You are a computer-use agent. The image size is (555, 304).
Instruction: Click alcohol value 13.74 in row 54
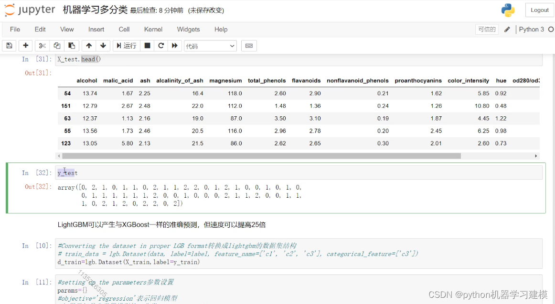coord(90,93)
